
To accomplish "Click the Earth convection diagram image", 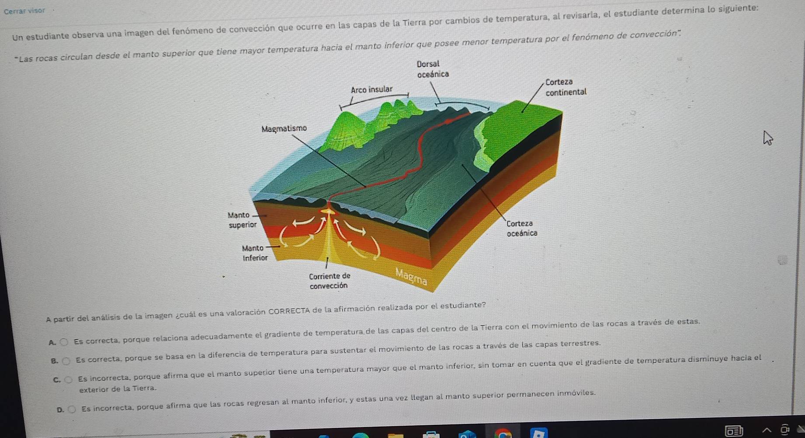I will coord(406,184).
